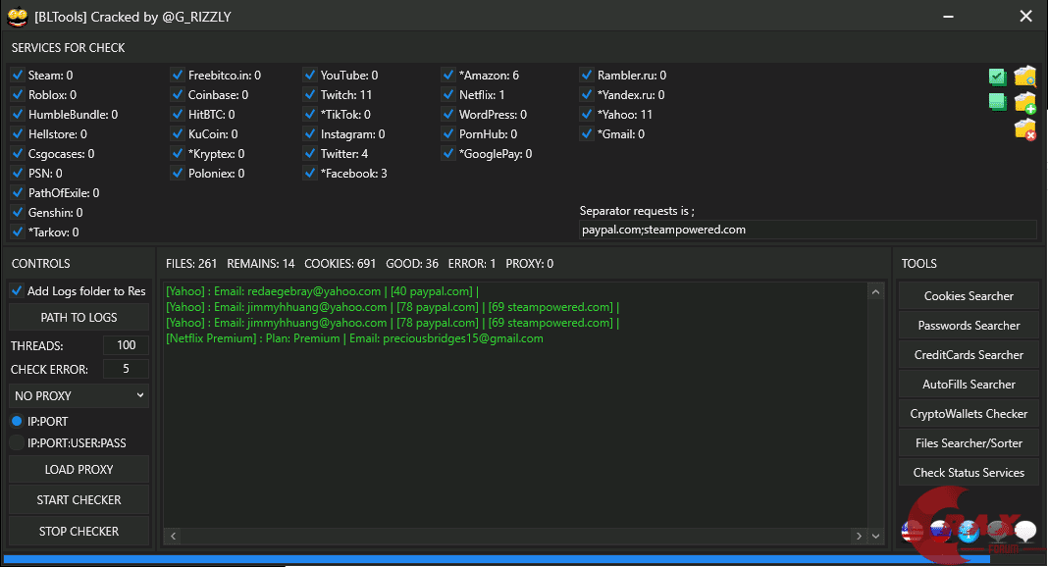Viewport: 1048px width, 567px height.
Task: Click the 'COOKIES: 691' status text
Action: [x=340, y=263]
